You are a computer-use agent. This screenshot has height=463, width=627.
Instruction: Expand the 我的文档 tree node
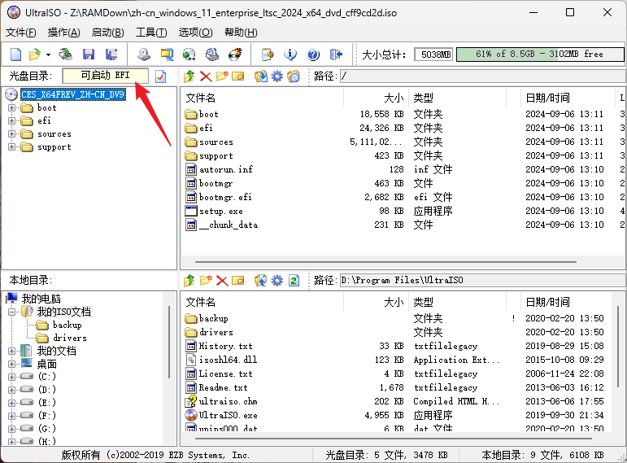click(11, 352)
